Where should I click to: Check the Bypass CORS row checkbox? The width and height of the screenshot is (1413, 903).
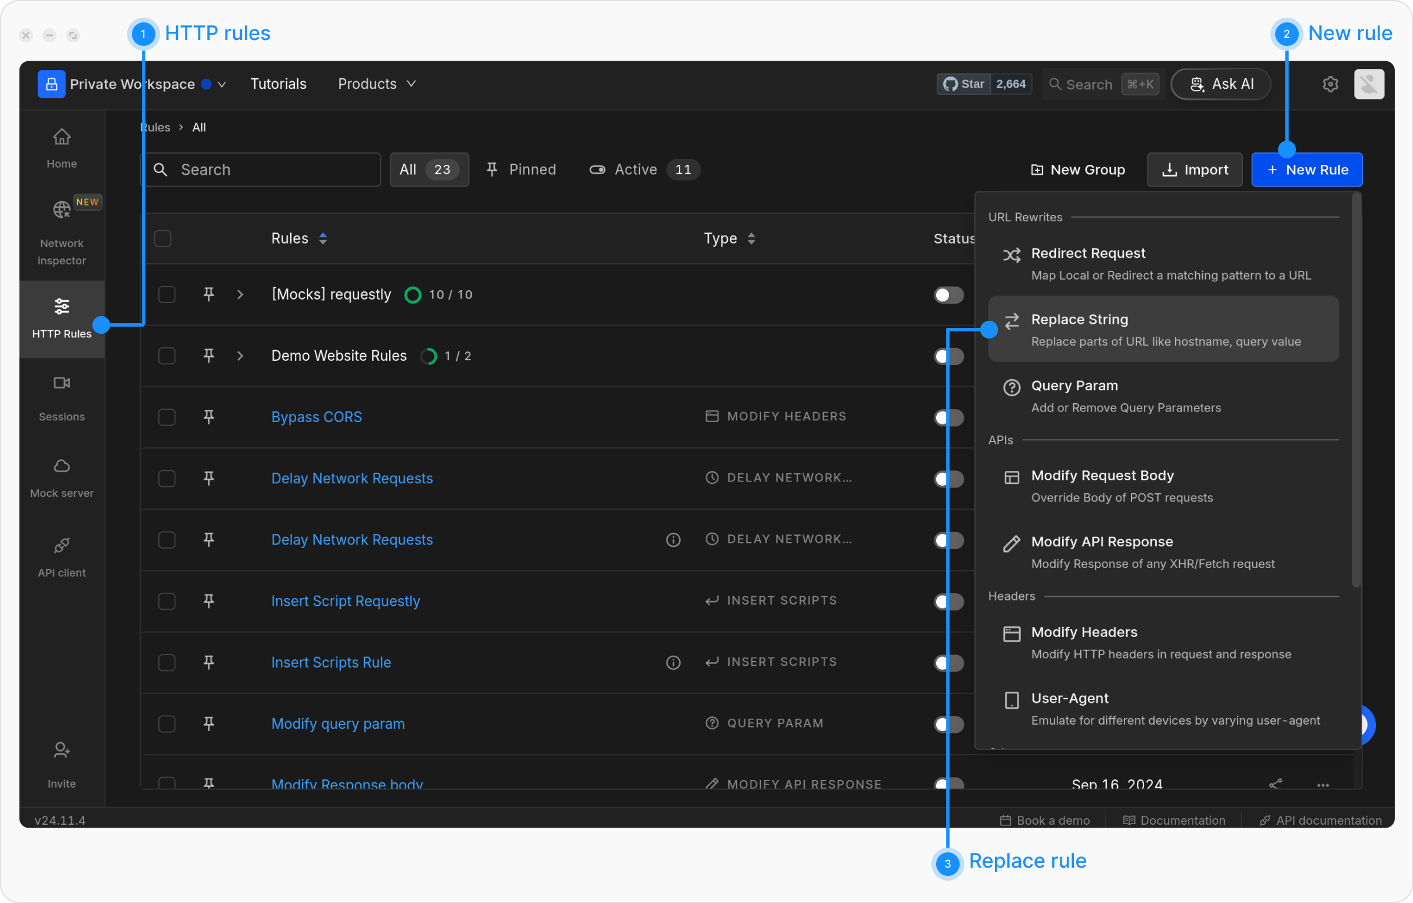[x=167, y=417]
